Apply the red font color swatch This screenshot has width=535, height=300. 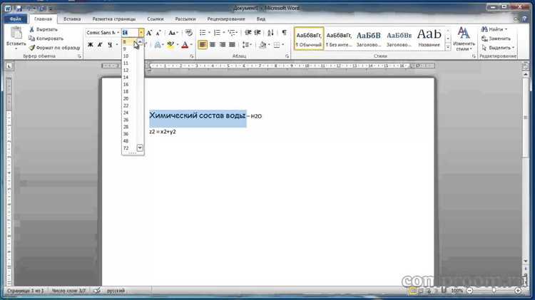tap(185, 45)
